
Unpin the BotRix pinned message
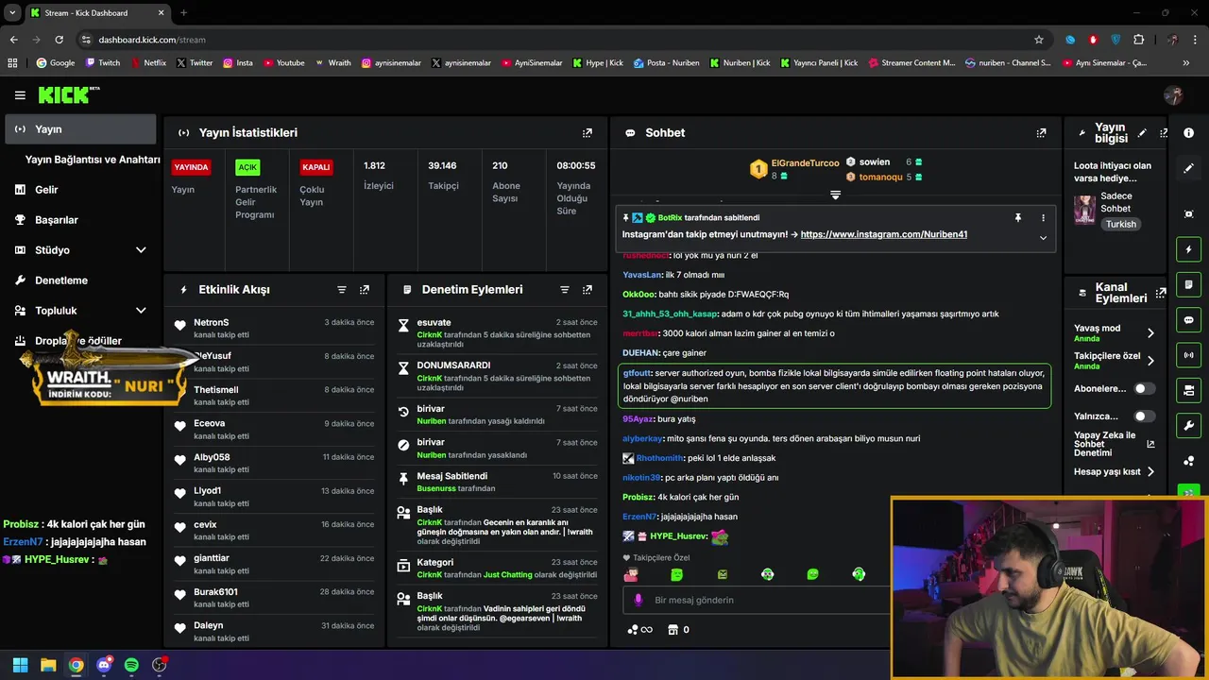pos(1018,218)
